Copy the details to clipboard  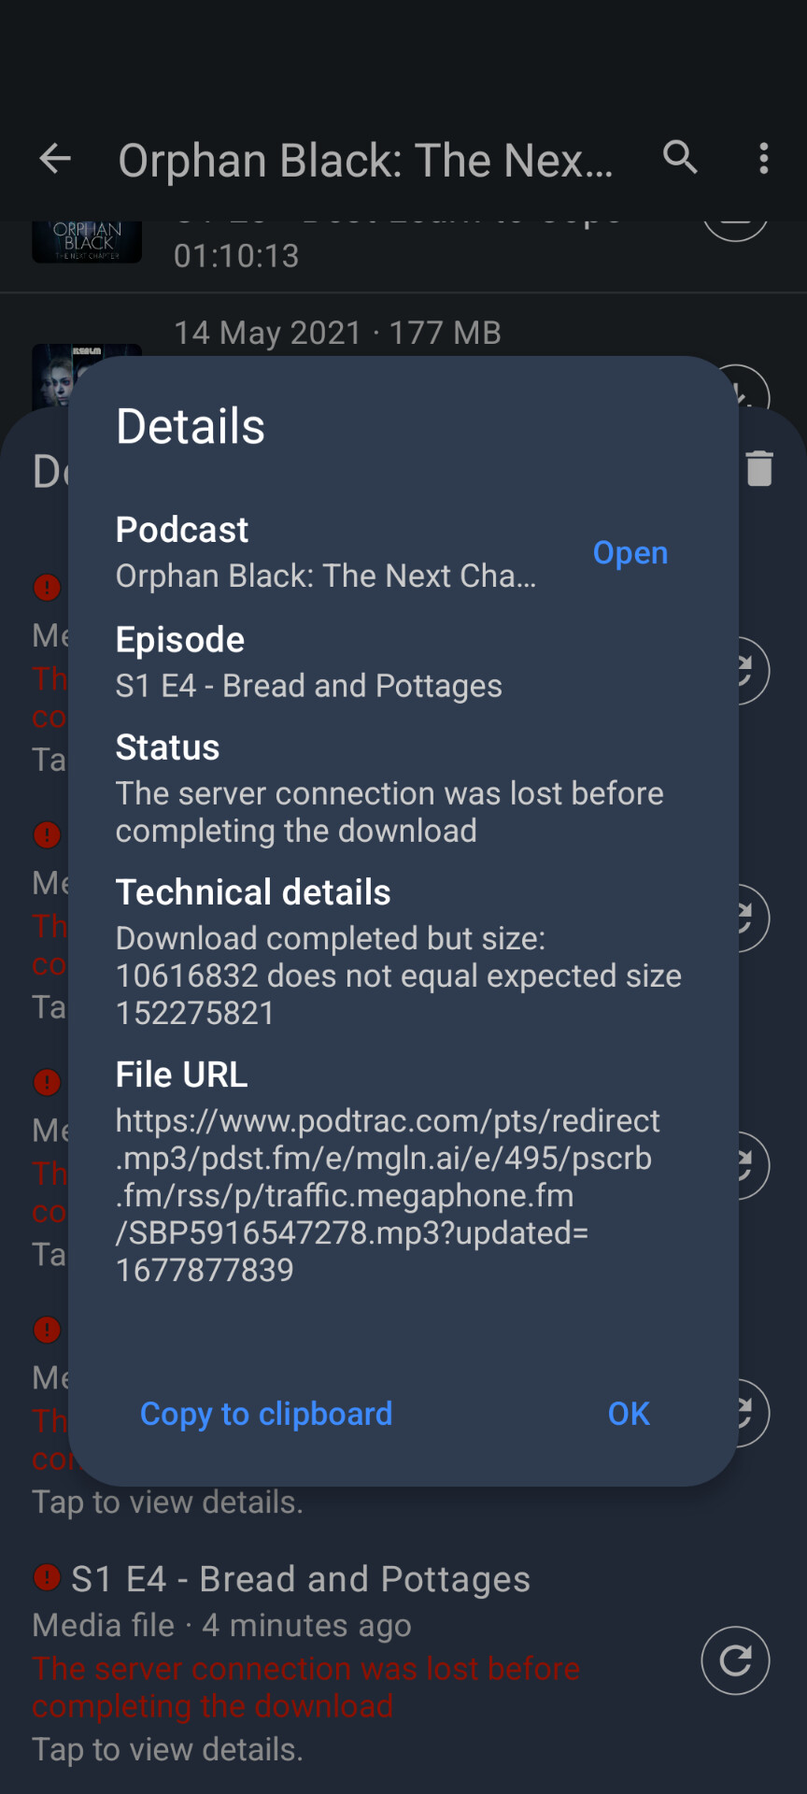click(266, 1414)
